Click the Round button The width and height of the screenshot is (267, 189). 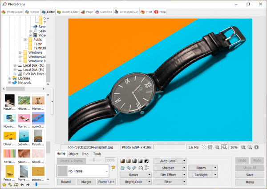point(66,182)
